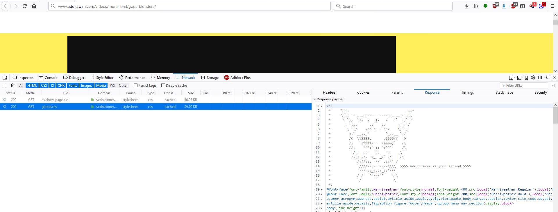This screenshot has height=212, width=558.
Task: Show devtools in a separate window
Action: 547,78
